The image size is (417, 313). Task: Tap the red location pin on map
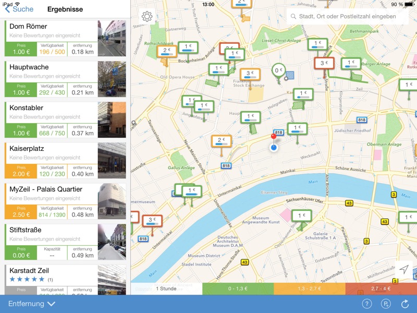coord(273,137)
